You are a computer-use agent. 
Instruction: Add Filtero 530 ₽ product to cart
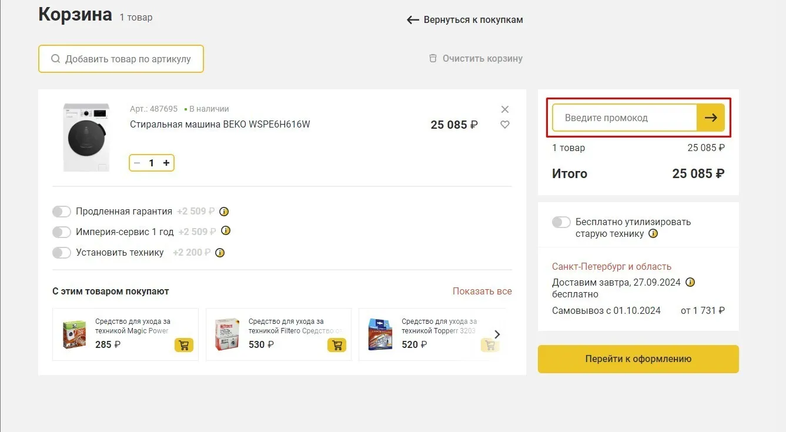pos(337,345)
